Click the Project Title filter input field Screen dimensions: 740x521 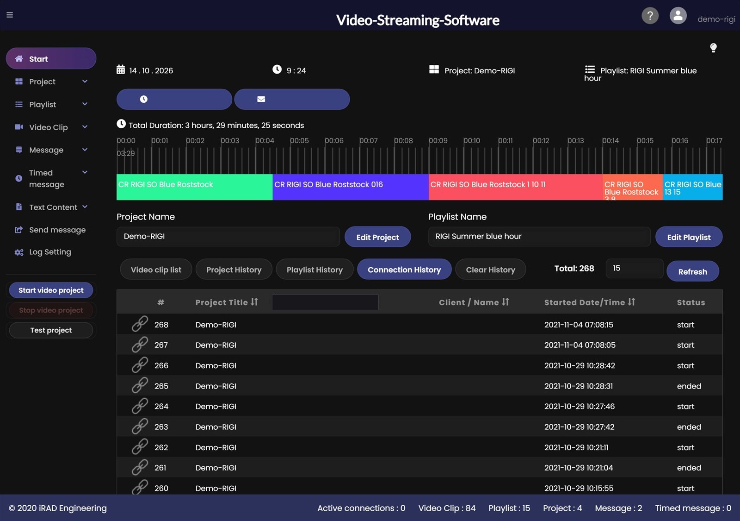tap(325, 302)
